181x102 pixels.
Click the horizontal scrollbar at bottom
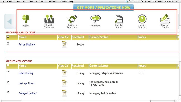tap(86, 101)
